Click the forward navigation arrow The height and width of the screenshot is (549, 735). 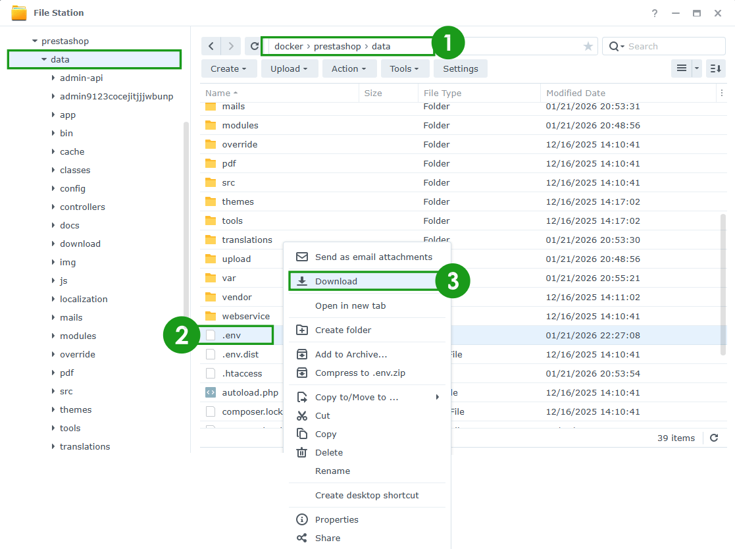230,46
